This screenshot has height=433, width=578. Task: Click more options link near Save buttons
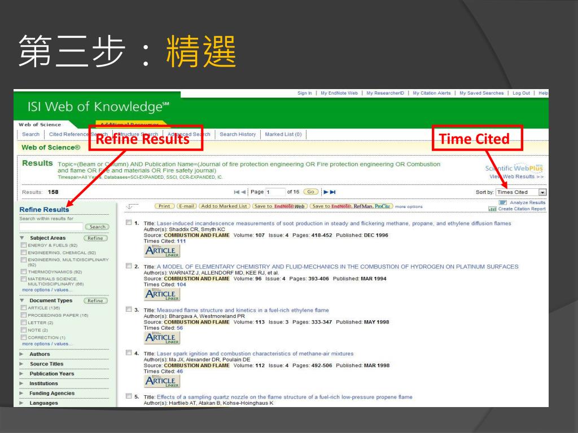coord(409,206)
